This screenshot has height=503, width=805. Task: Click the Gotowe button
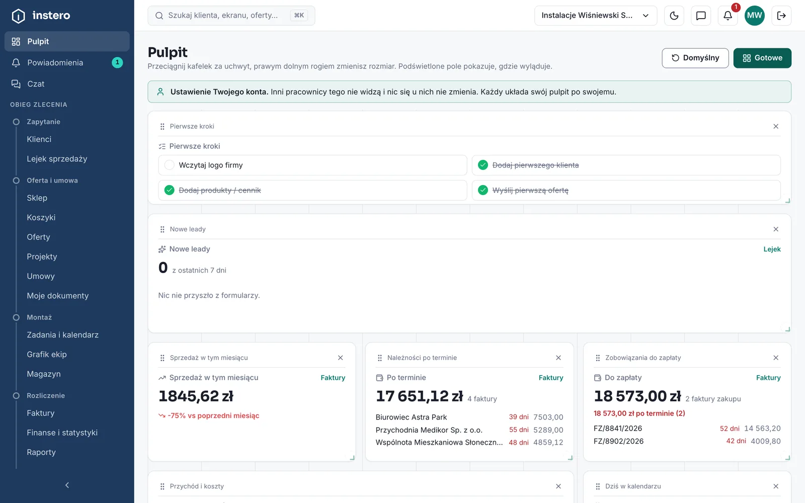tap(762, 58)
